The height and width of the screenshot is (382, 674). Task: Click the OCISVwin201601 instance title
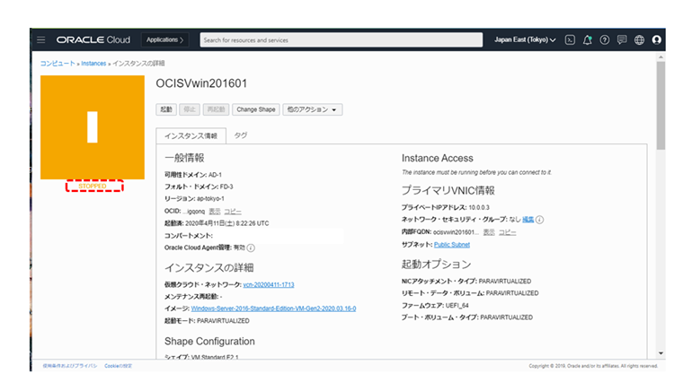tap(201, 83)
